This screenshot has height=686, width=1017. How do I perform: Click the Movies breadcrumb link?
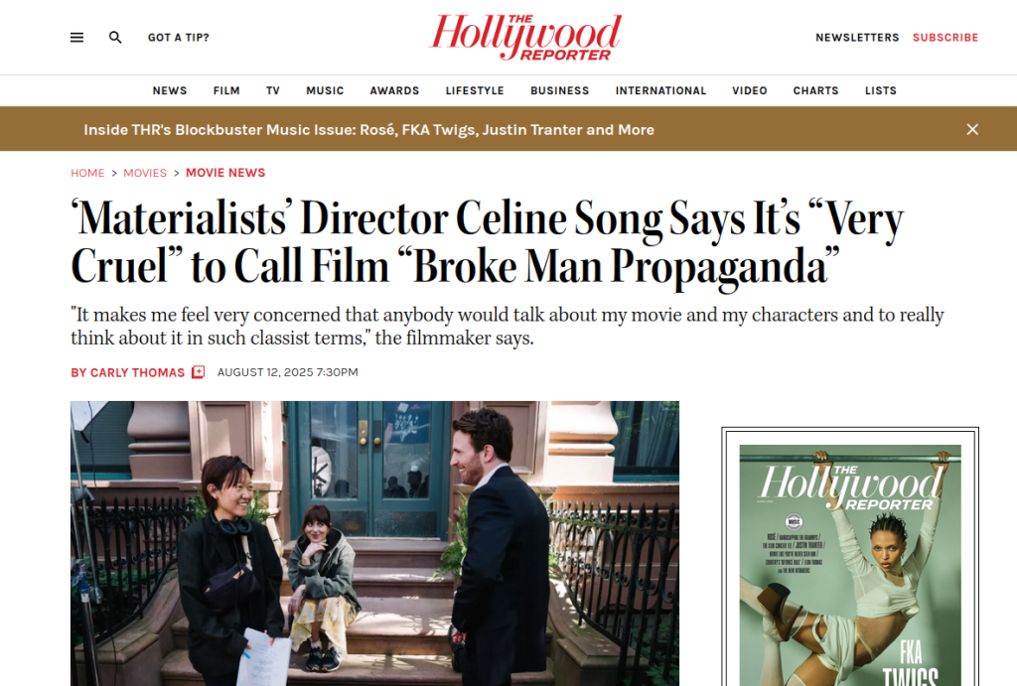pos(145,173)
